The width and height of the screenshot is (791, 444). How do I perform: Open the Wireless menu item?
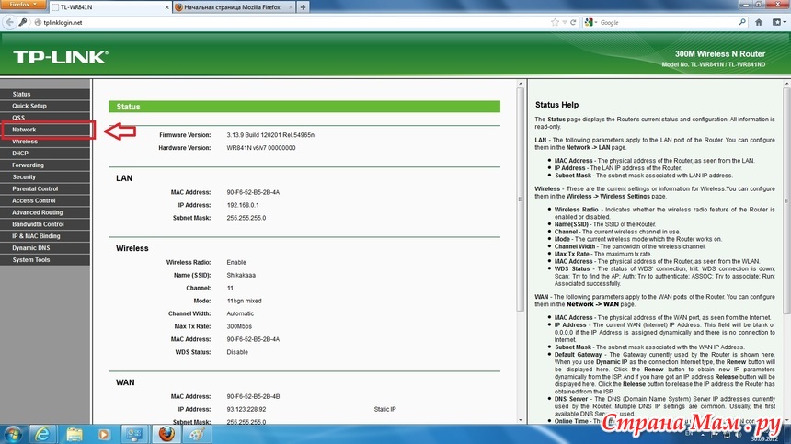pos(45,142)
